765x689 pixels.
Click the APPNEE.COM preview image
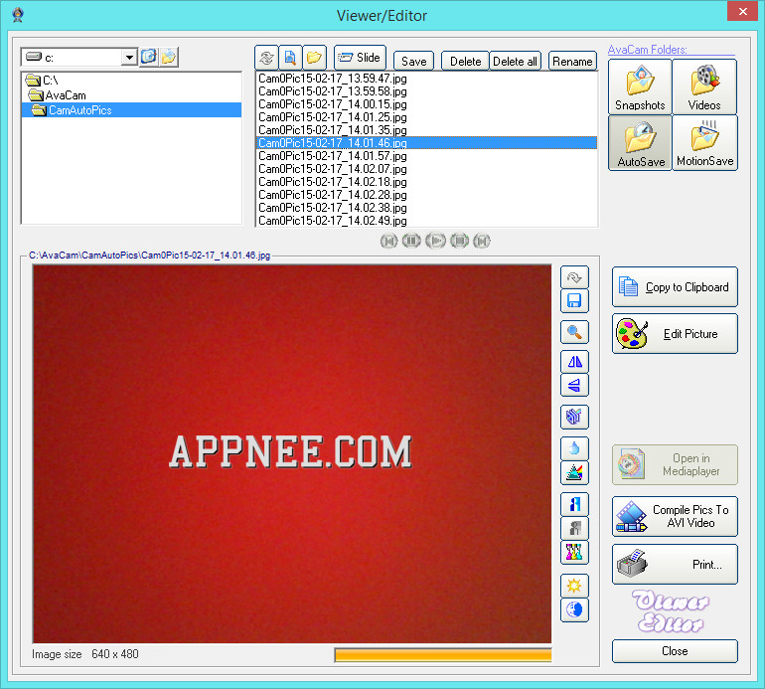tap(292, 454)
